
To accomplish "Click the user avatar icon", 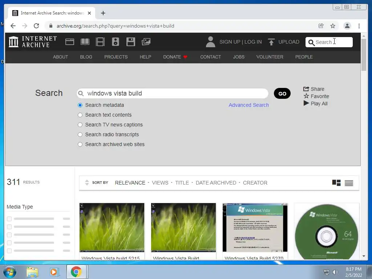I will 210,42.
